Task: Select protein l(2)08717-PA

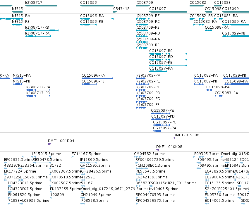Action: (x=38, y=90)
